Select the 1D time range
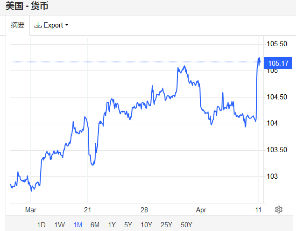The height and width of the screenshot is (231, 296). coord(41,225)
